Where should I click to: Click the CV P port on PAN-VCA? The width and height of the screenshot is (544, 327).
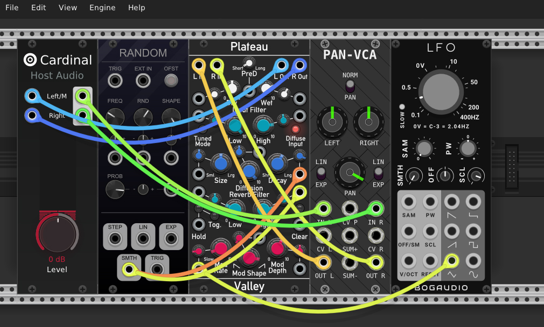click(x=350, y=209)
